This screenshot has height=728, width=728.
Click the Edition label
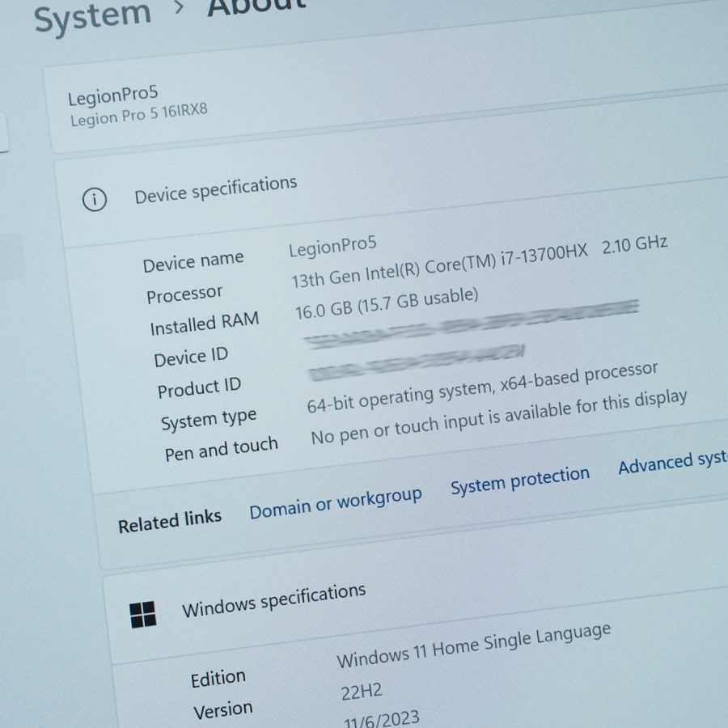[218, 678]
